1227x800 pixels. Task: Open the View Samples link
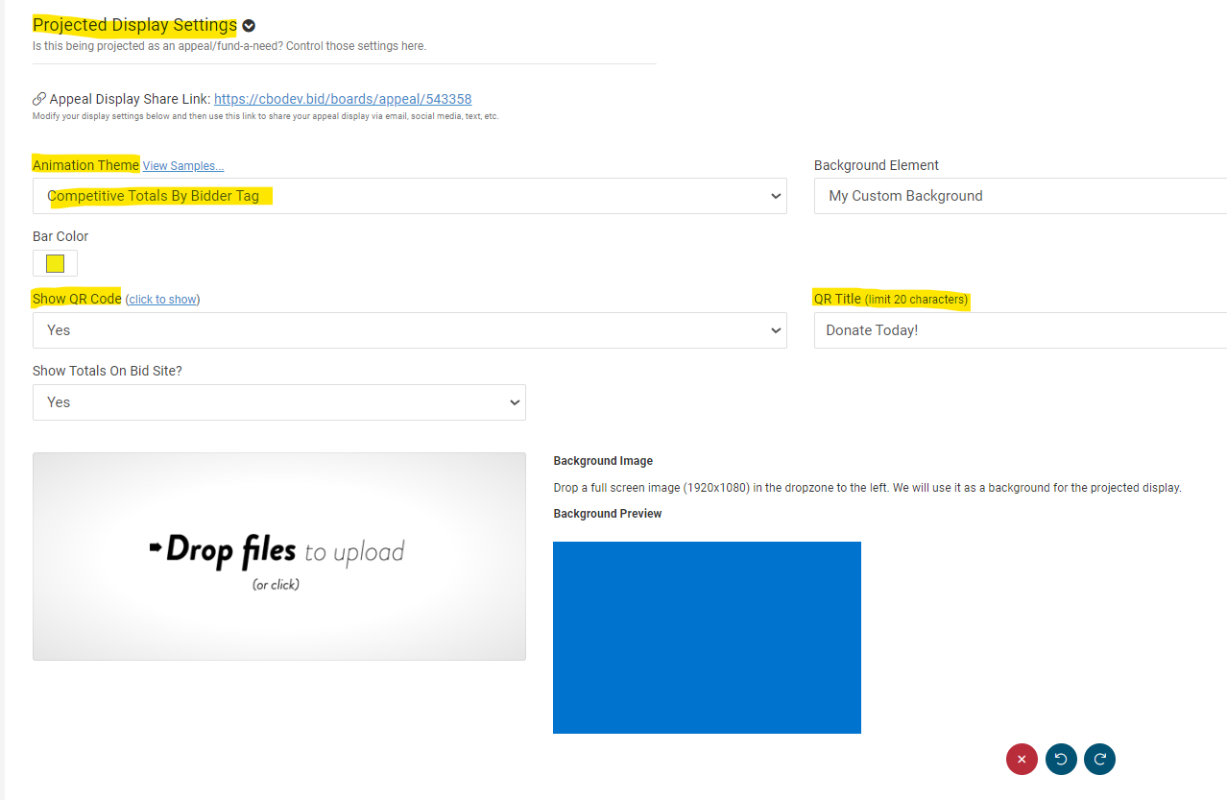pos(183,166)
